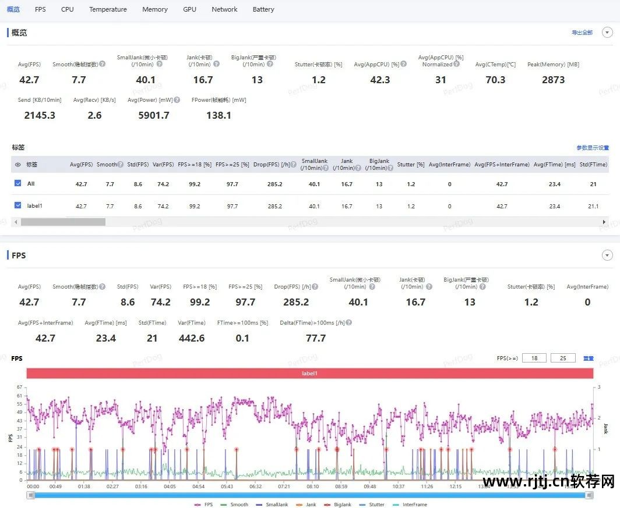Toggle FPS series in chart legend
Image resolution: width=620 pixels, height=508 pixels.
(x=205, y=505)
